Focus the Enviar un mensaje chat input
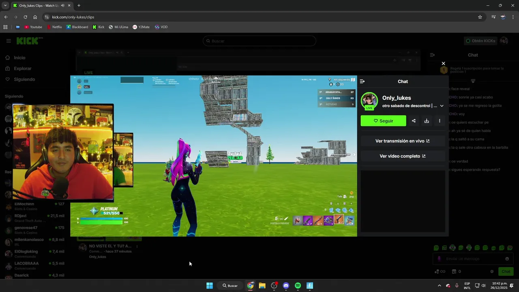The height and width of the screenshot is (292, 519). pyautogui.click(x=473, y=259)
